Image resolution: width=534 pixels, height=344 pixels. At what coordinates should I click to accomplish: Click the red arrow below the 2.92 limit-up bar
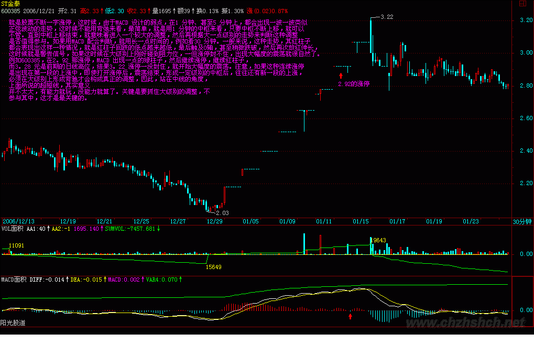click(341, 76)
